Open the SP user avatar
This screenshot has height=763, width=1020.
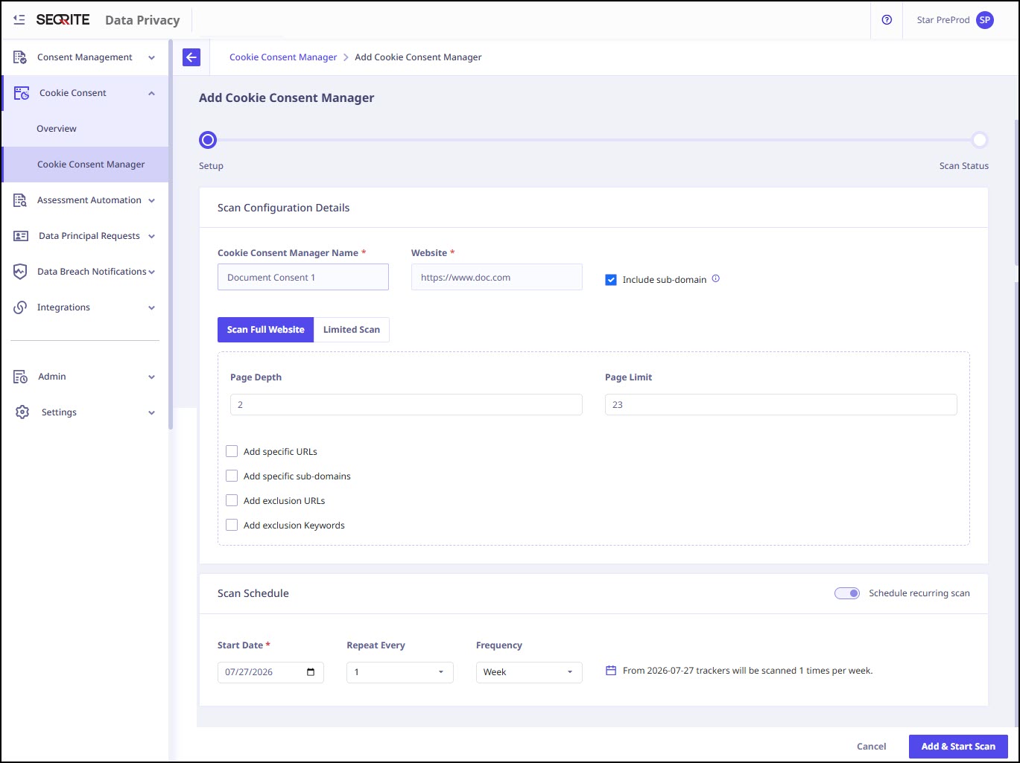click(985, 20)
